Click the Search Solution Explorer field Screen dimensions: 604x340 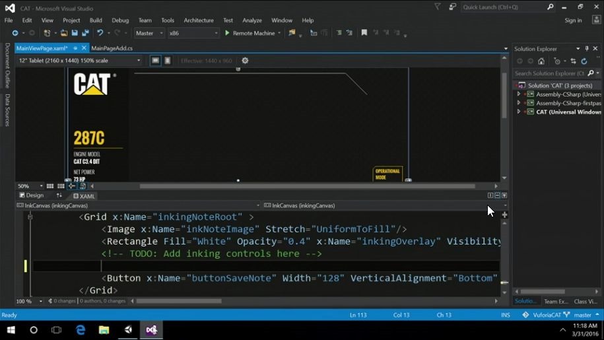549,73
